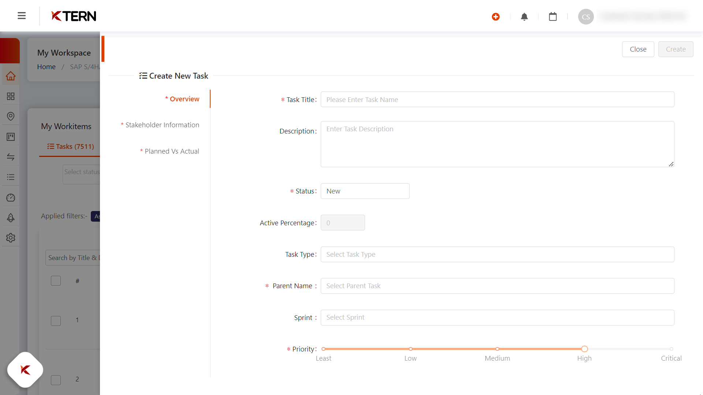703x395 pixels.
Task: Click the My Workitems heading
Action: (x=66, y=126)
